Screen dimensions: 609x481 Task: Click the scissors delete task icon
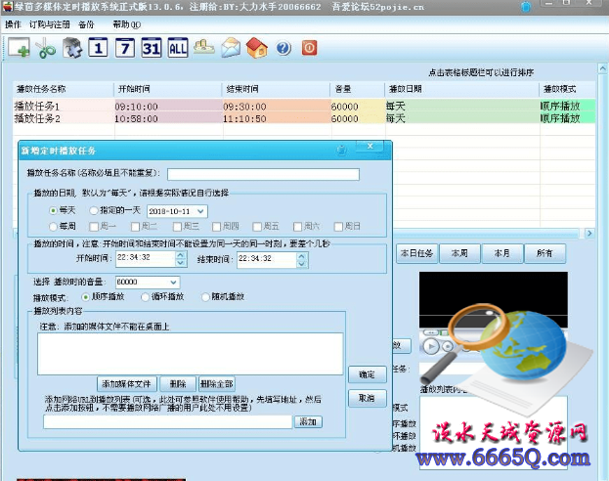click(46, 48)
